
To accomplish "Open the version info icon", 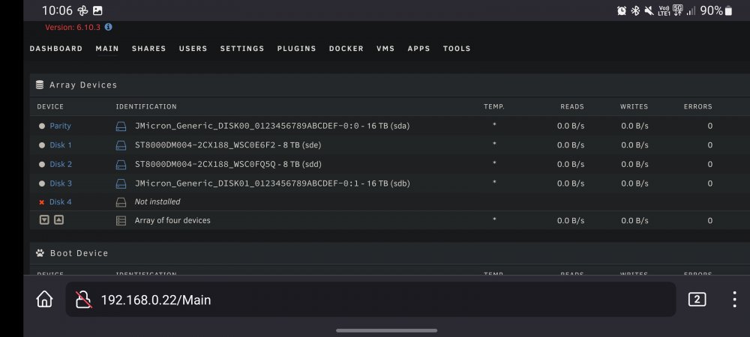I will click(x=109, y=27).
